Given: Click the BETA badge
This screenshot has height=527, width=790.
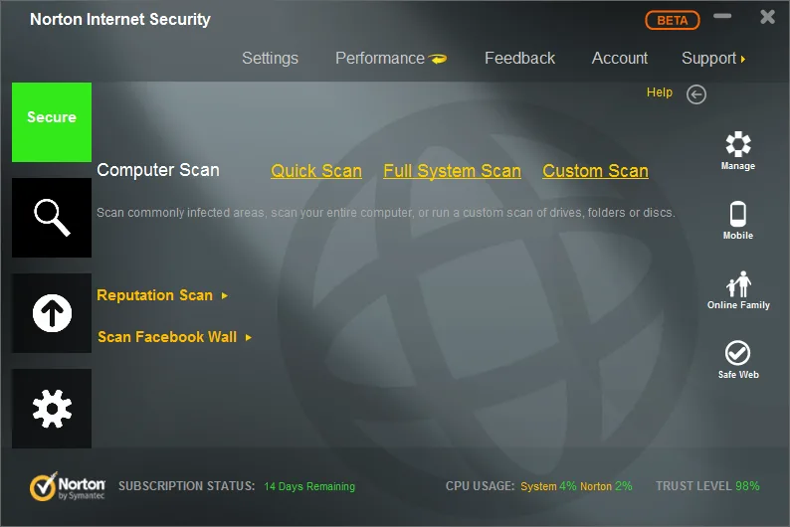Looking at the screenshot, I should pyautogui.click(x=673, y=20).
